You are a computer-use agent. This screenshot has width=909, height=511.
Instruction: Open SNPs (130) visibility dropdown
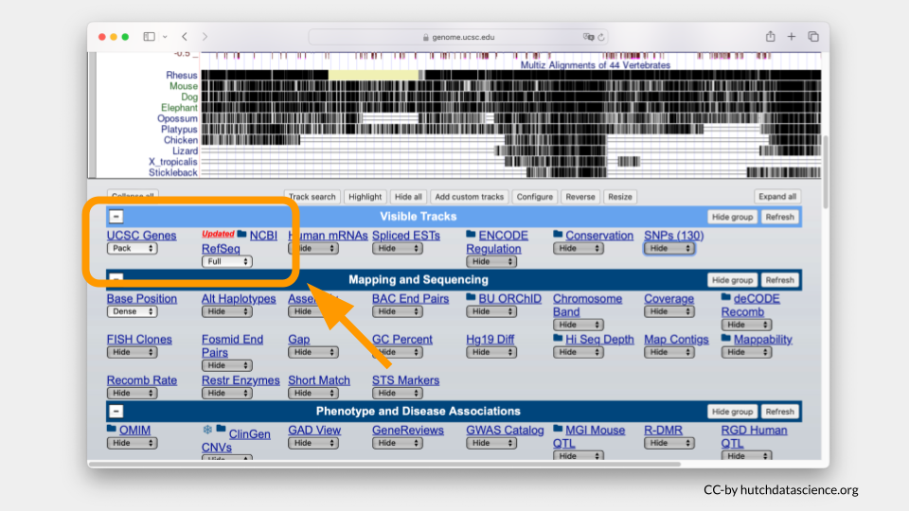click(669, 249)
